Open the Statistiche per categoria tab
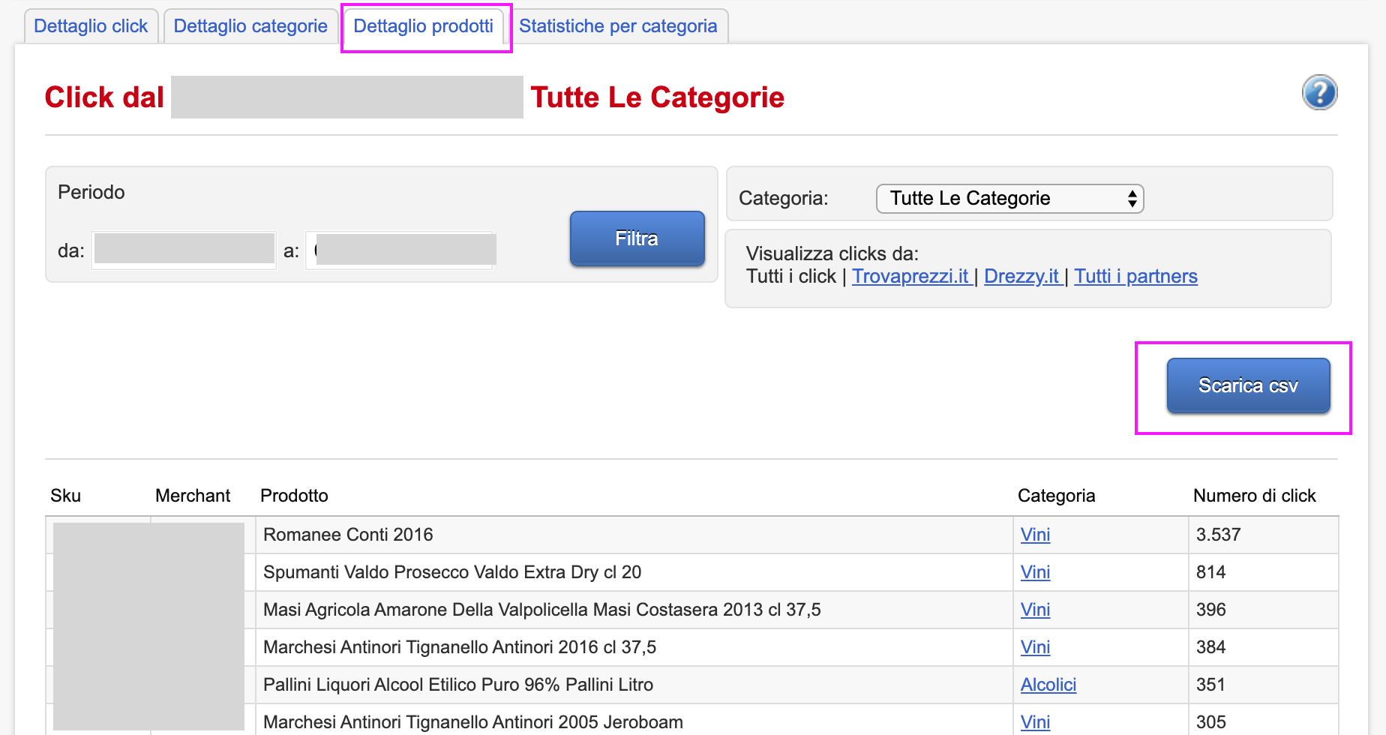Screen dimensions: 1386x735 tap(618, 26)
